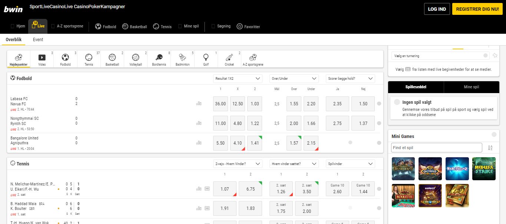Open the Medusa Strike mini game thumbnail

[484, 169]
